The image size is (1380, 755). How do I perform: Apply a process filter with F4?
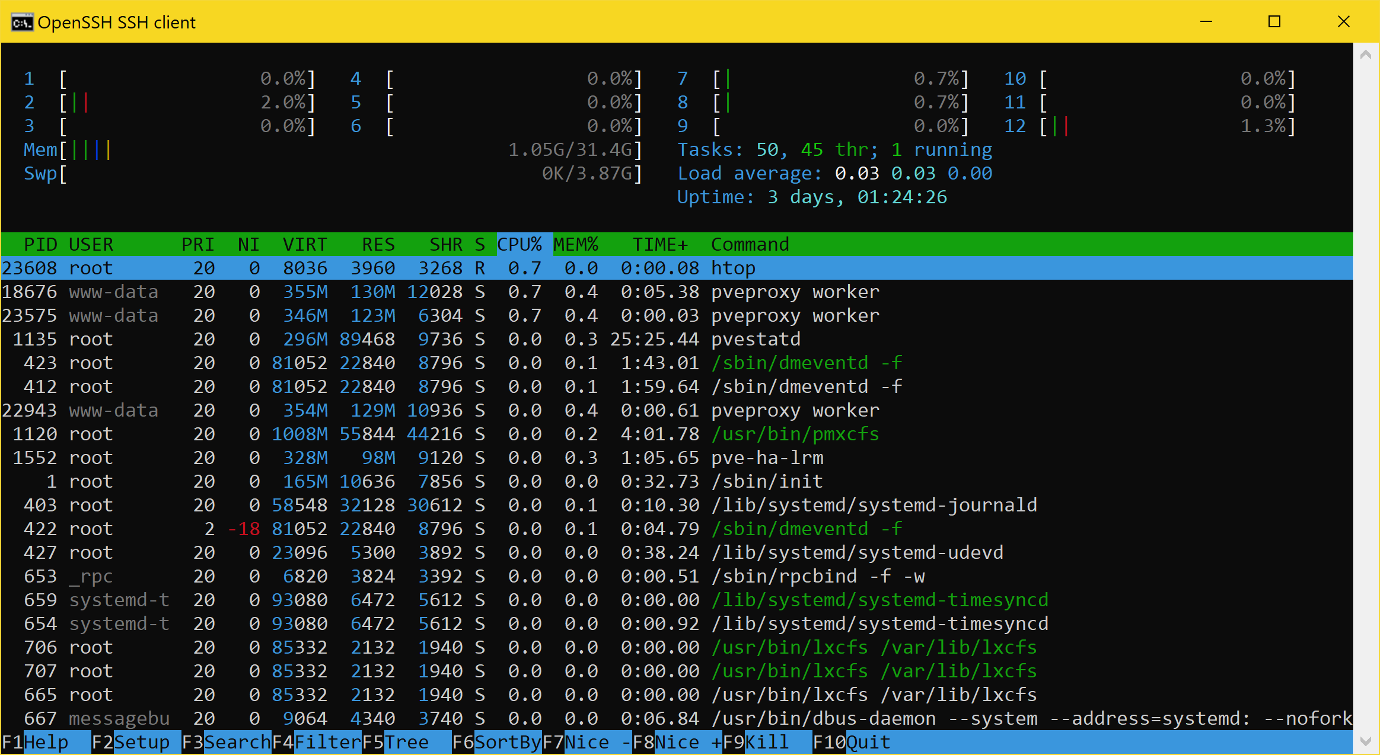(x=316, y=742)
